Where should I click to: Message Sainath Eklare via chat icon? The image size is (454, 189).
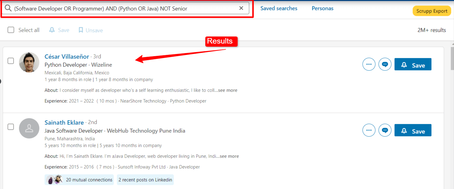coord(385,130)
